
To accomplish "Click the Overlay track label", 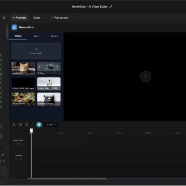I will [x=18, y=156].
